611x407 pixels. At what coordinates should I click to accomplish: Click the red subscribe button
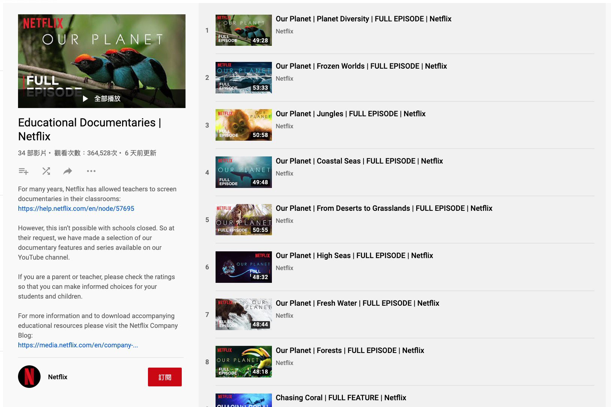(164, 377)
